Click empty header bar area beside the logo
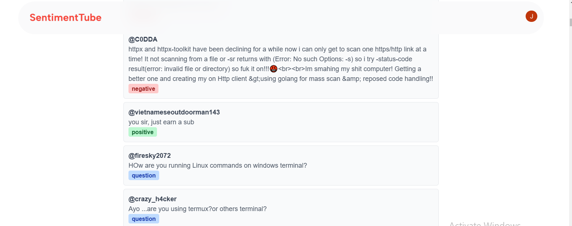The image size is (572, 226). 292,17
